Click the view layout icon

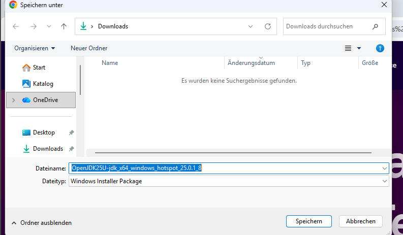(348, 48)
